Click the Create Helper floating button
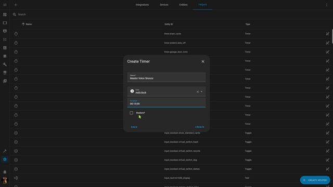The image size is (333, 187). point(315,180)
